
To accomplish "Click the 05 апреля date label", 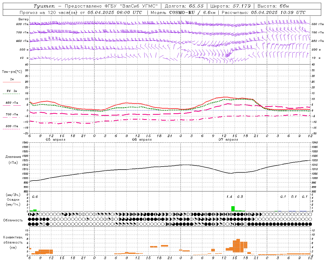I will 55,140.
